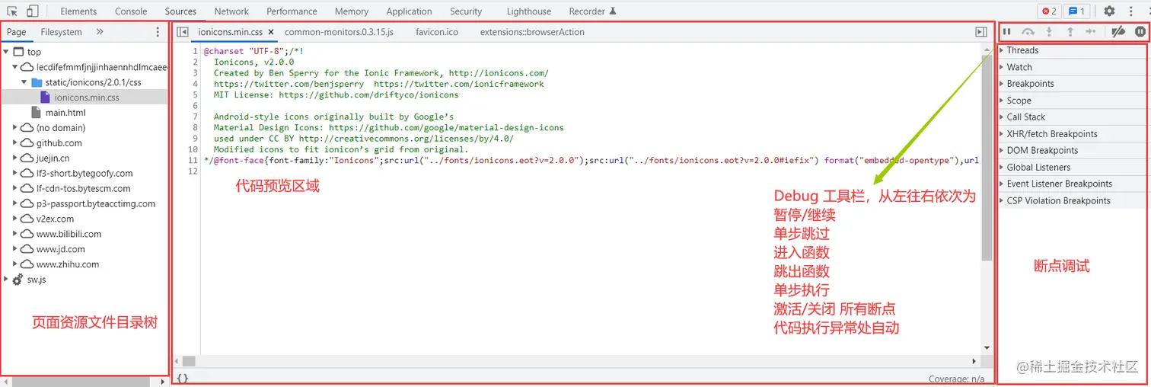Hide the debugger sidebar toggle icon
The width and height of the screenshot is (1151, 387).
(981, 32)
